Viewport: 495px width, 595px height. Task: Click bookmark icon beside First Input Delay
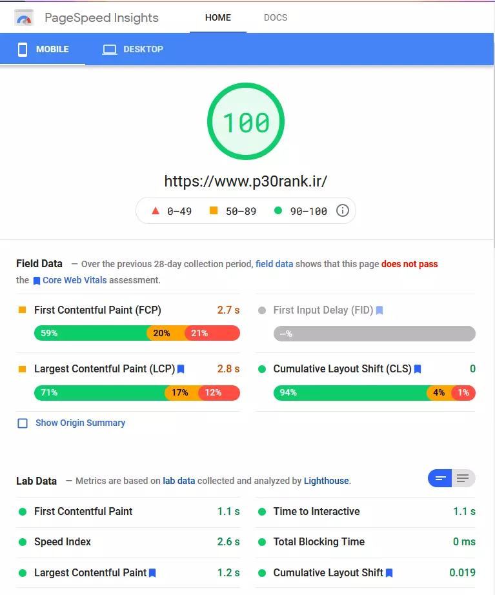[x=379, y=310]
